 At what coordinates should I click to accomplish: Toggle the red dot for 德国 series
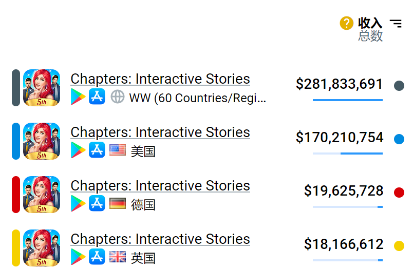399,193
